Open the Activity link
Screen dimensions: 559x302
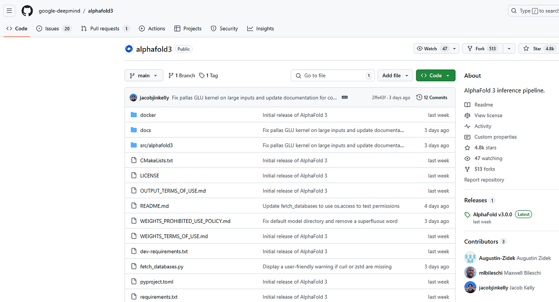(x=478, y=126)
